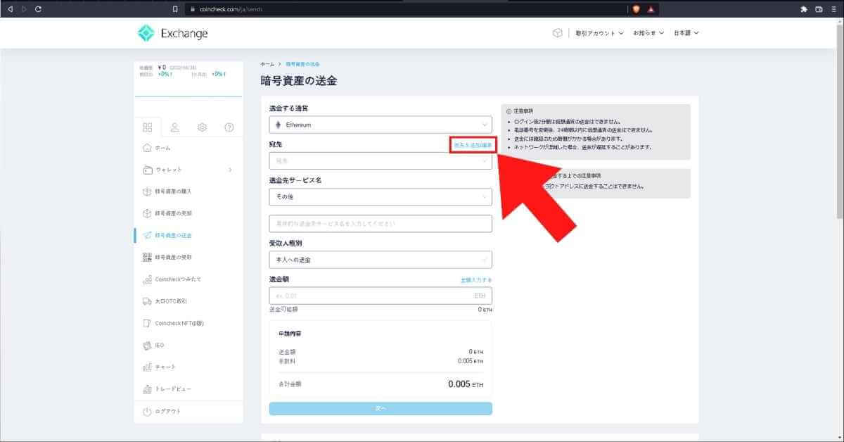Open トレードビュー in the sidebar
This screenshot has width=844, height=442.
pyautogui.click(x=188, y=389)
